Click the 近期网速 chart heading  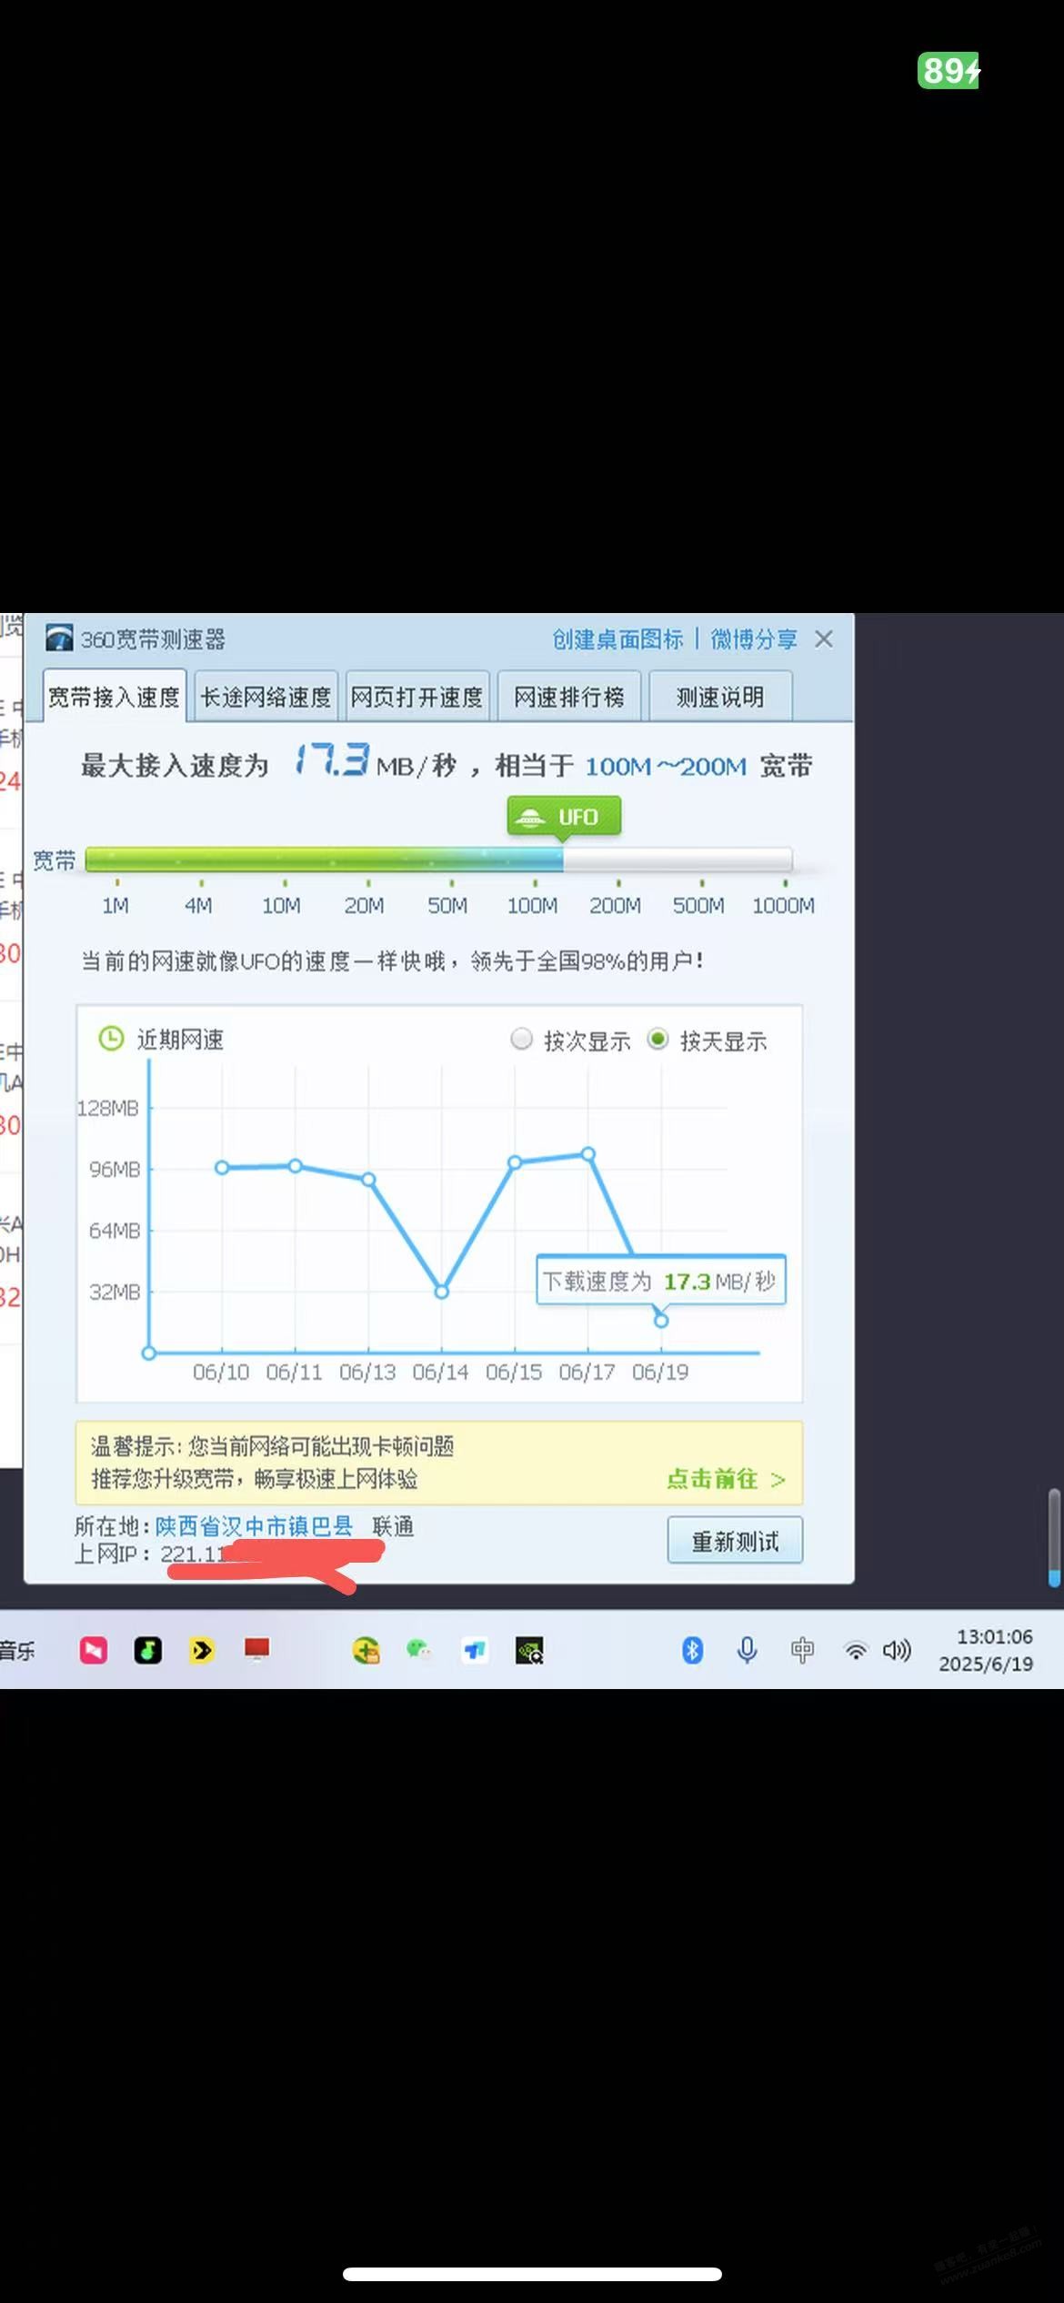180,1039
